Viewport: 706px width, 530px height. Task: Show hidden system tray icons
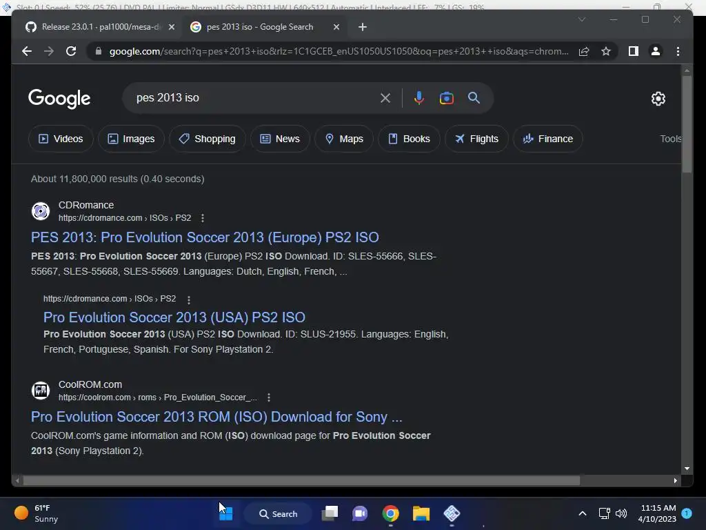[x=582, y=513]
